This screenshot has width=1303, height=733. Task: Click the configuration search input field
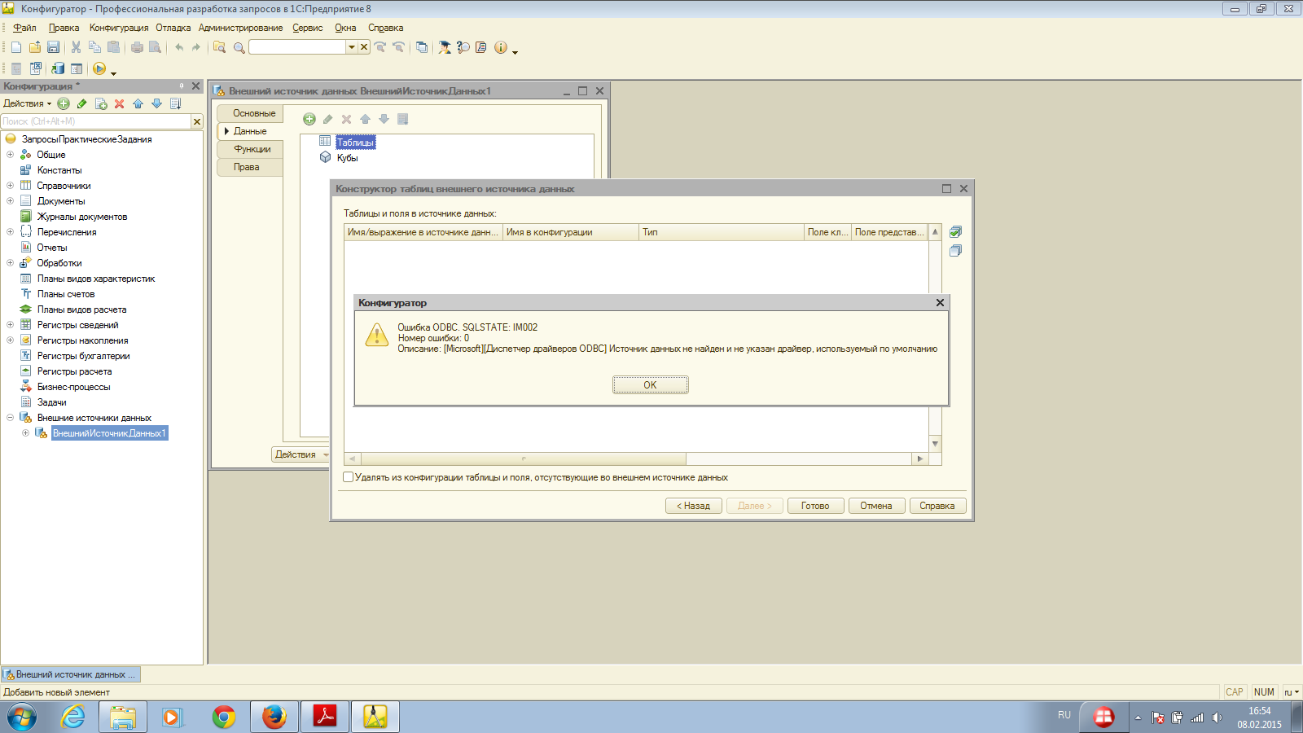click(x=94, y=121)
